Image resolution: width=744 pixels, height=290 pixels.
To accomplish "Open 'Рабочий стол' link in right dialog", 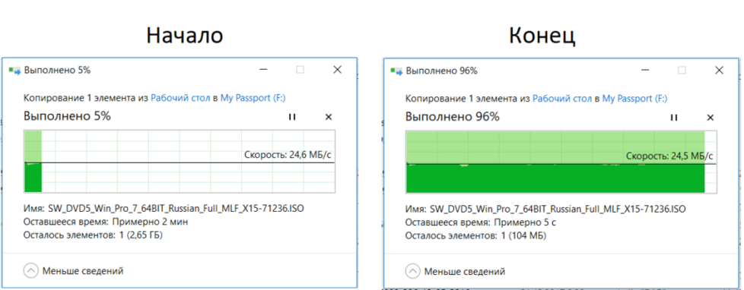I will point(561,99).
